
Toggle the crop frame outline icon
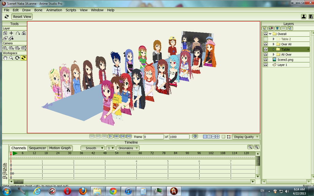(x=229, y=137)
